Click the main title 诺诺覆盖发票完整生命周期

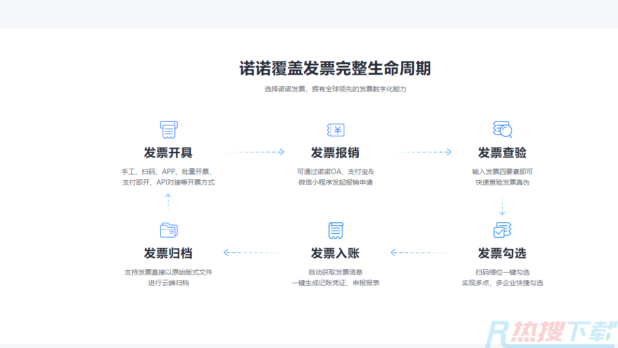tap(336, 68)
